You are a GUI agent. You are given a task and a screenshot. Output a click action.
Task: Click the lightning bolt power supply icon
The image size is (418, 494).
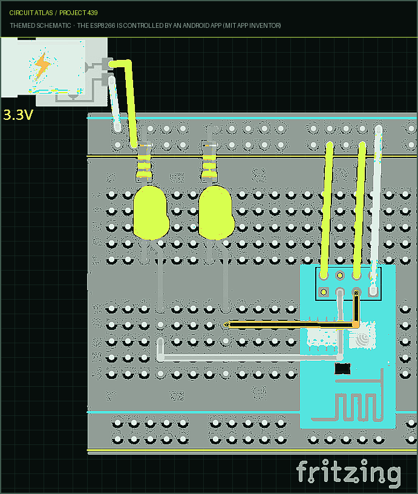(x=42, y=67)
